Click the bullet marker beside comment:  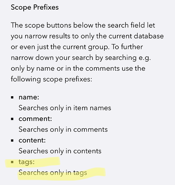coord(12,119)
